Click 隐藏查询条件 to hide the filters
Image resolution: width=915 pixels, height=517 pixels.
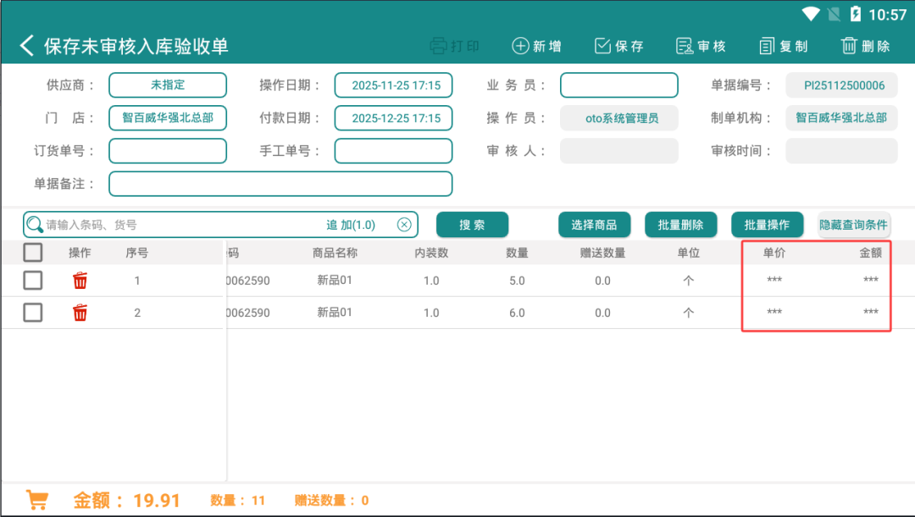coord(853,225)
